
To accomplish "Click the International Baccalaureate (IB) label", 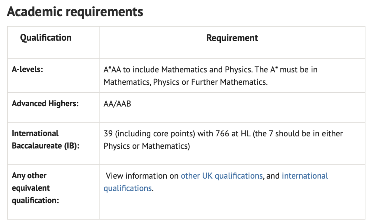I will [x=45, y=140].
